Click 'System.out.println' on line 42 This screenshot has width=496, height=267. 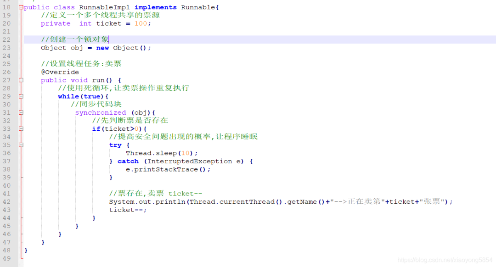click(x=147, y=202)
